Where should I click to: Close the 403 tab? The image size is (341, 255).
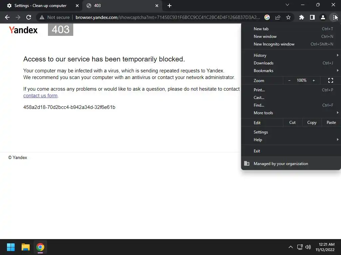click(157, 6)
